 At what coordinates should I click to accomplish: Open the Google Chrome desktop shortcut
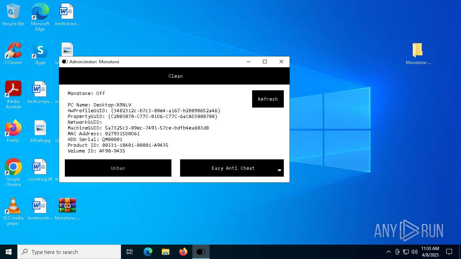[x=13, y=173]
